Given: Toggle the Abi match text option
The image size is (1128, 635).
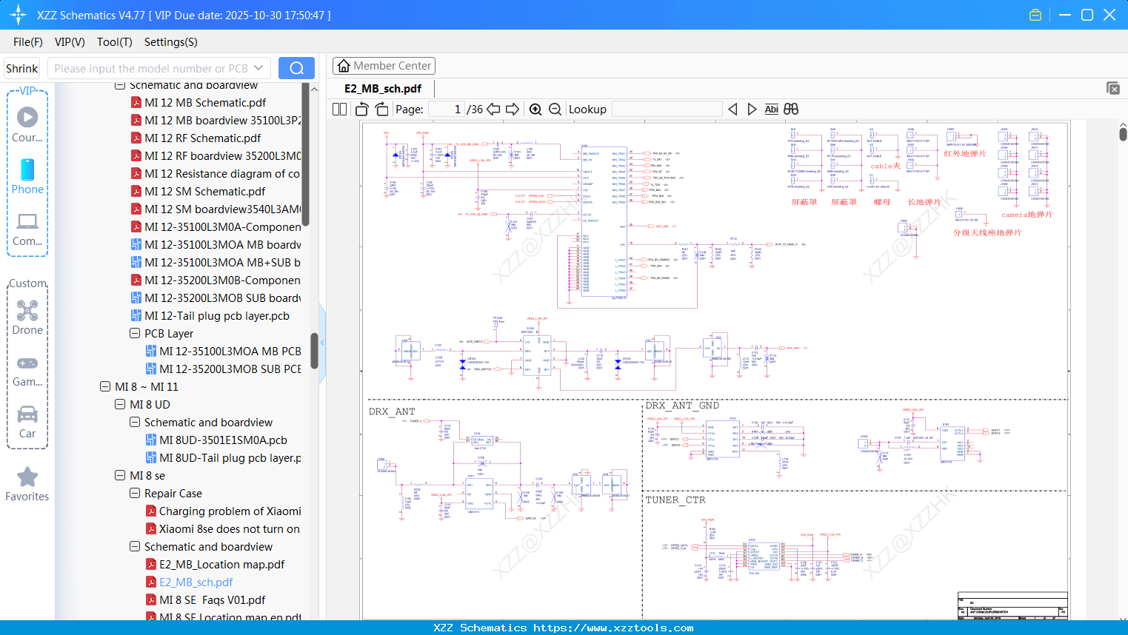Looking at the screenshot, I should pyautogui.click(x=771, y=110).
